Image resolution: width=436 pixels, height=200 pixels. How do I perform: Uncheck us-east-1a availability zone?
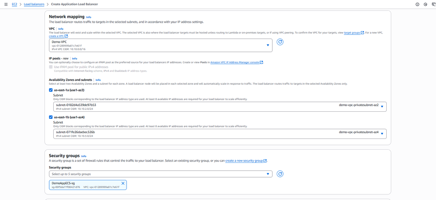coord(51,90)
